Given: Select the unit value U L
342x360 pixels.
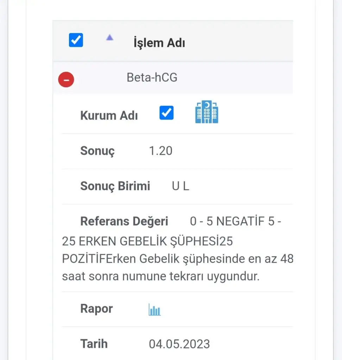Looking at the screenshot, I should (180, 186).
